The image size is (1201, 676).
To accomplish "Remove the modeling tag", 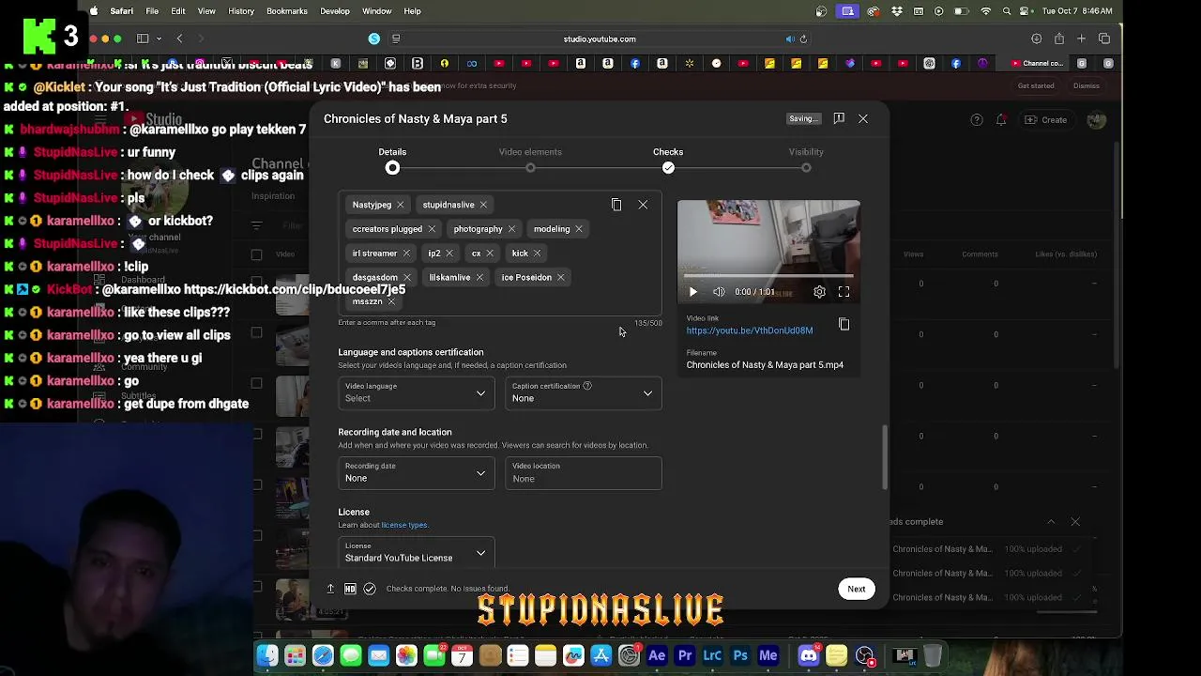I will pos(579,229).
